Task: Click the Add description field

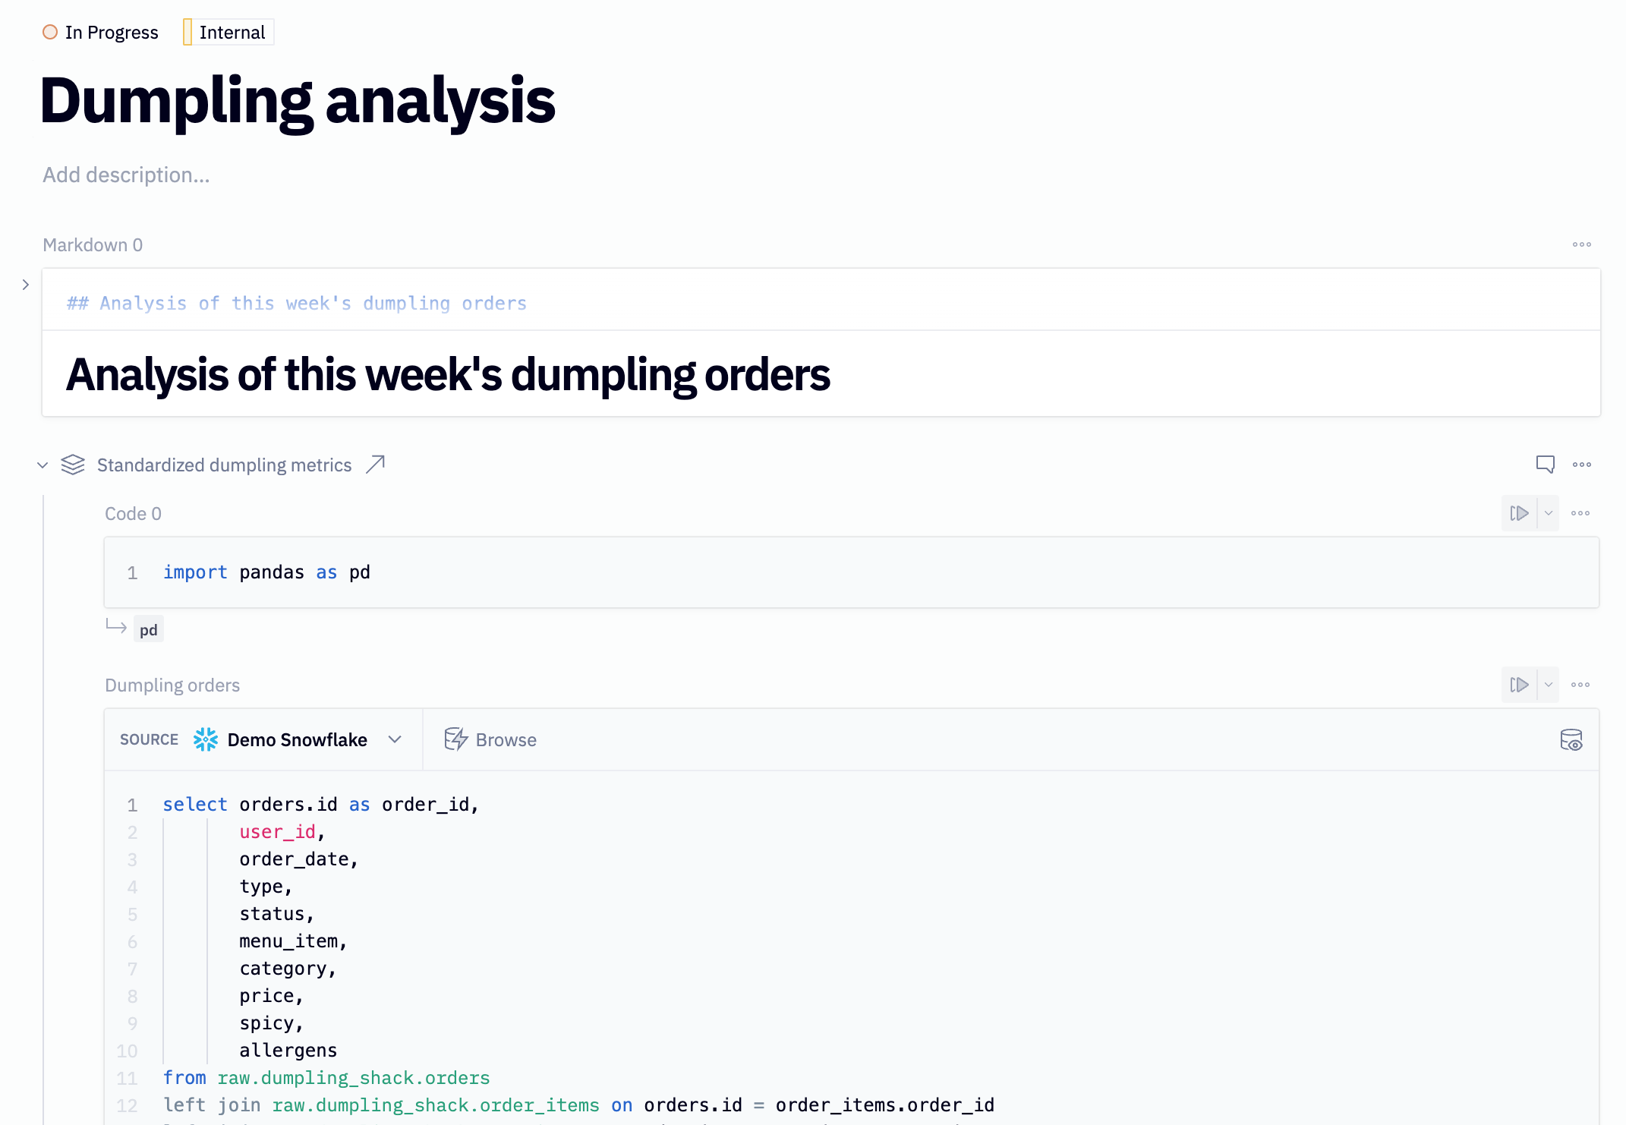Action: (x=126, y=175)
